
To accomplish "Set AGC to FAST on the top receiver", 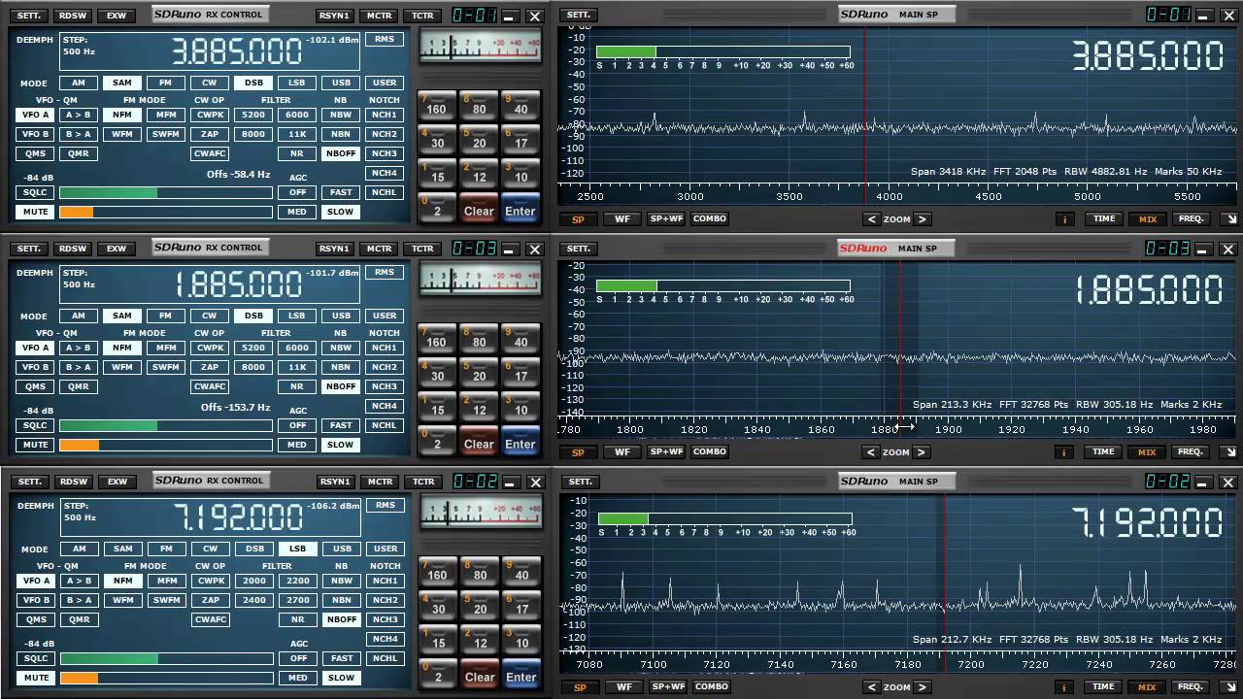I will click(340, 192).
